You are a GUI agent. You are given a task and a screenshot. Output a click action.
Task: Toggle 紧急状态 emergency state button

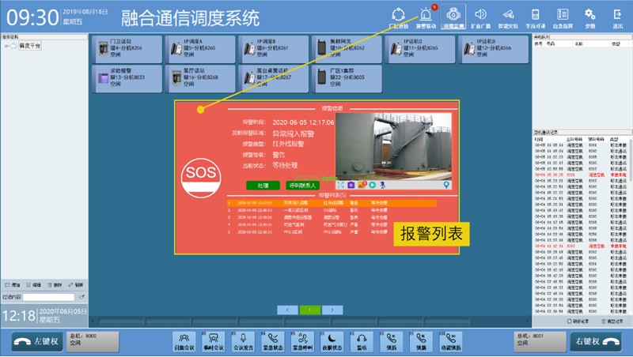(x=274, y=341)
